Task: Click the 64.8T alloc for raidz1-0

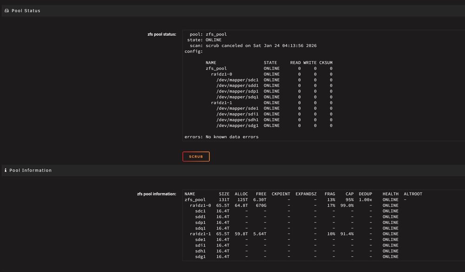Action: (241, 205)
